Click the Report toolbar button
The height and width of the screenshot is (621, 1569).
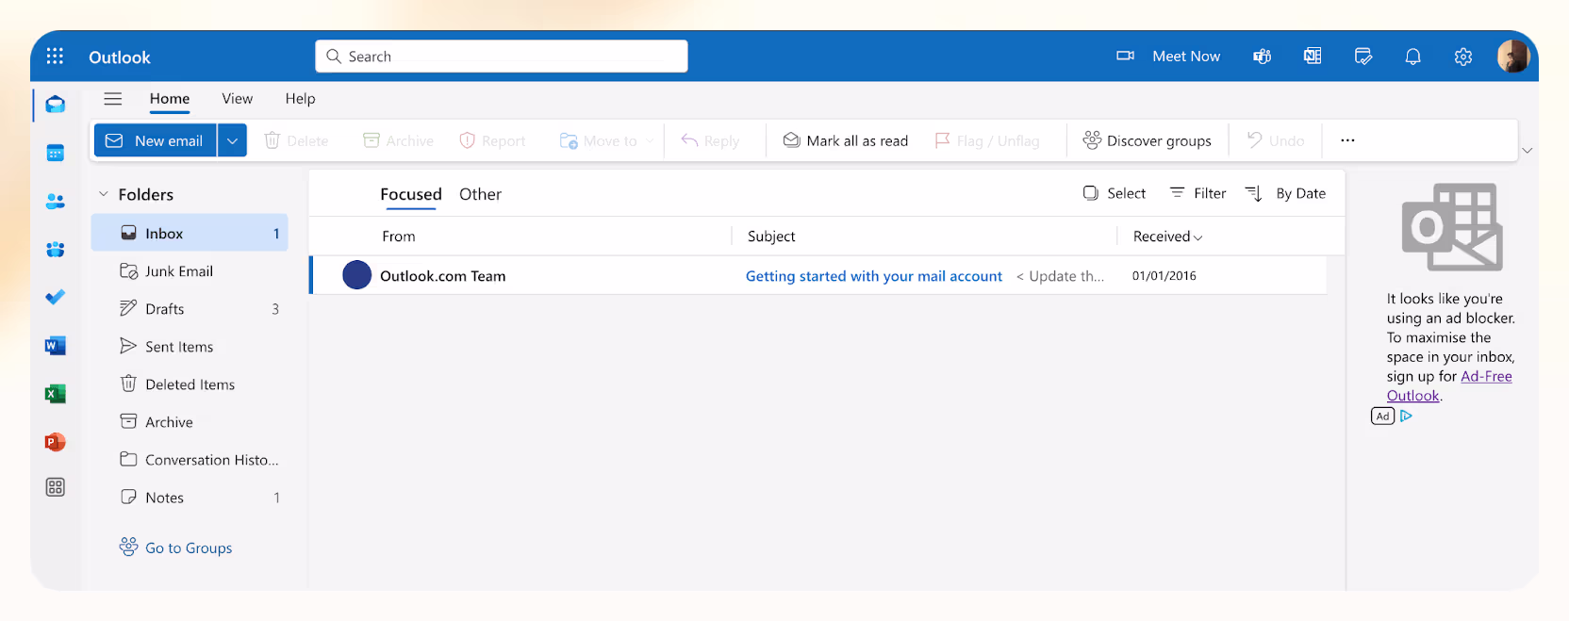click(492, 140)
